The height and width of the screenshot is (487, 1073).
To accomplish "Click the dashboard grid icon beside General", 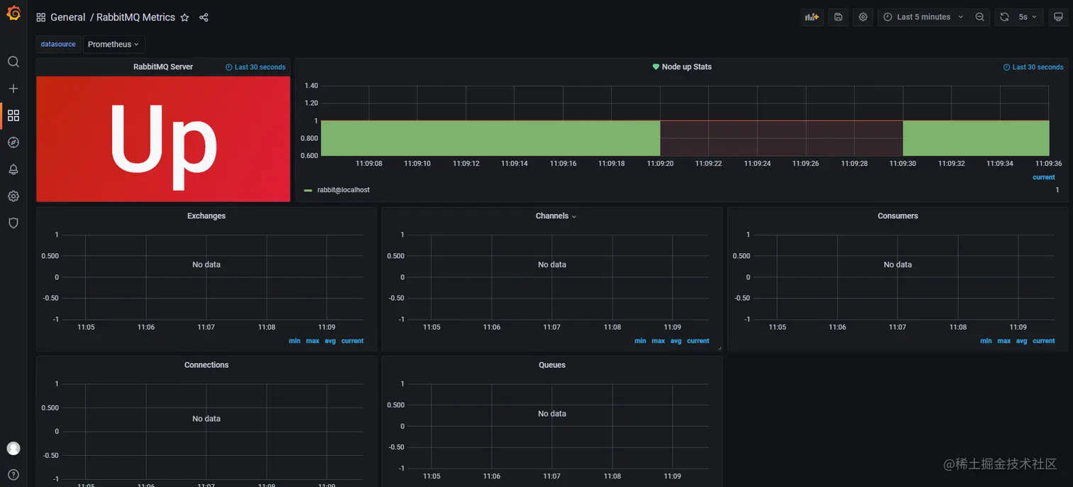I will (41, 17).
